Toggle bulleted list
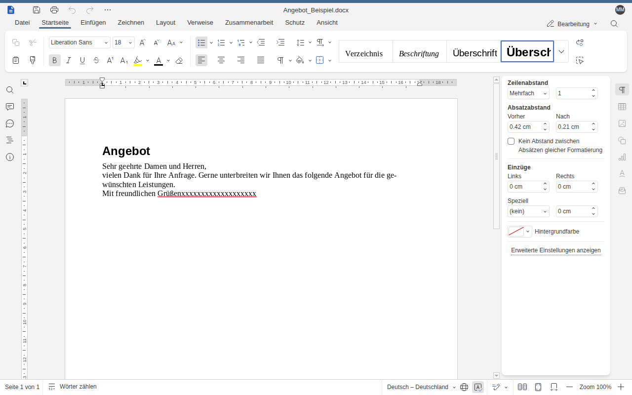The height and width of the screenshot is (395, 632). pos(201,42)
